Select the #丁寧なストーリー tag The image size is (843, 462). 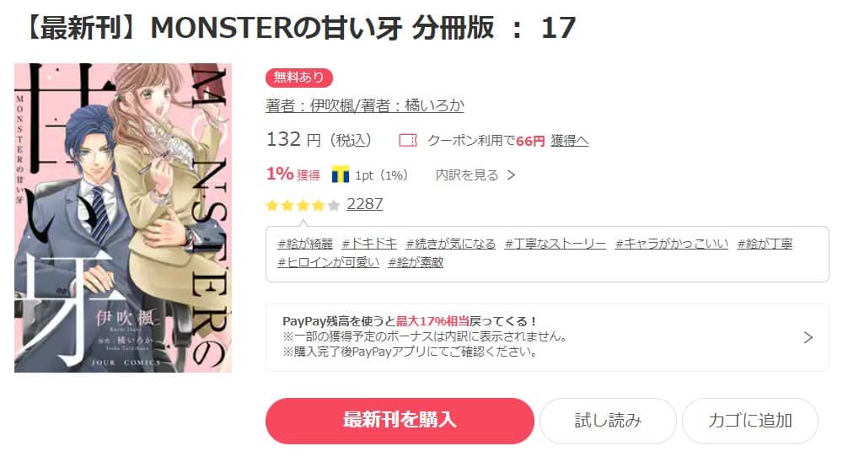click(556, 244)
